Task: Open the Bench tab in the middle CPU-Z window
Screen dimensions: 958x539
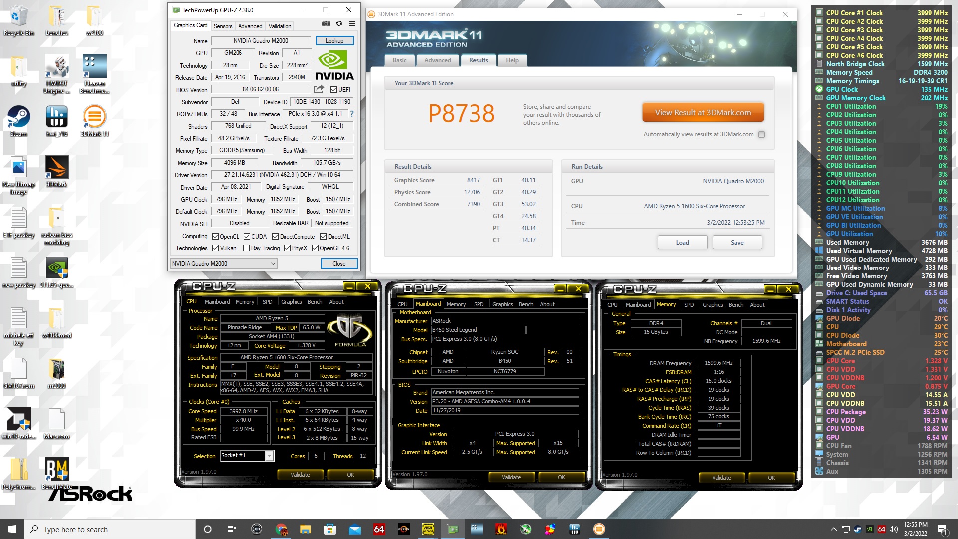Action: [526, 304]
